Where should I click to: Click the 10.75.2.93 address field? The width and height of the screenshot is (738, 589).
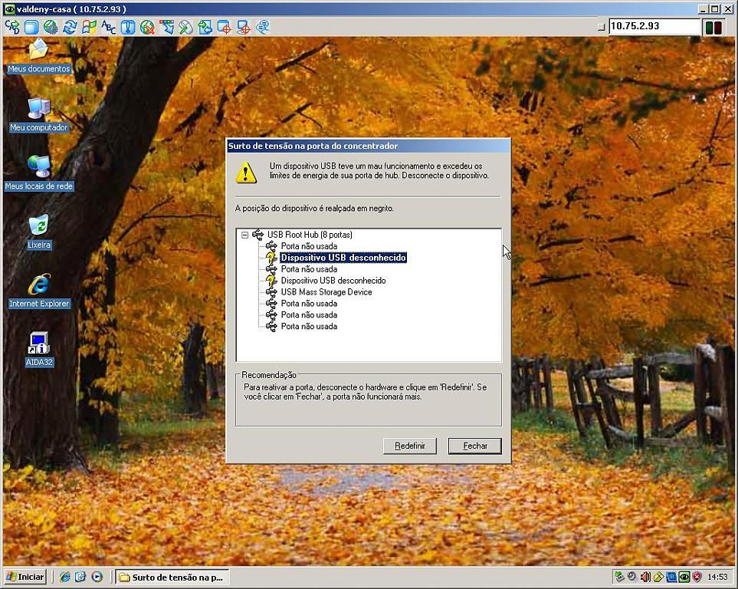coord(654,26)
